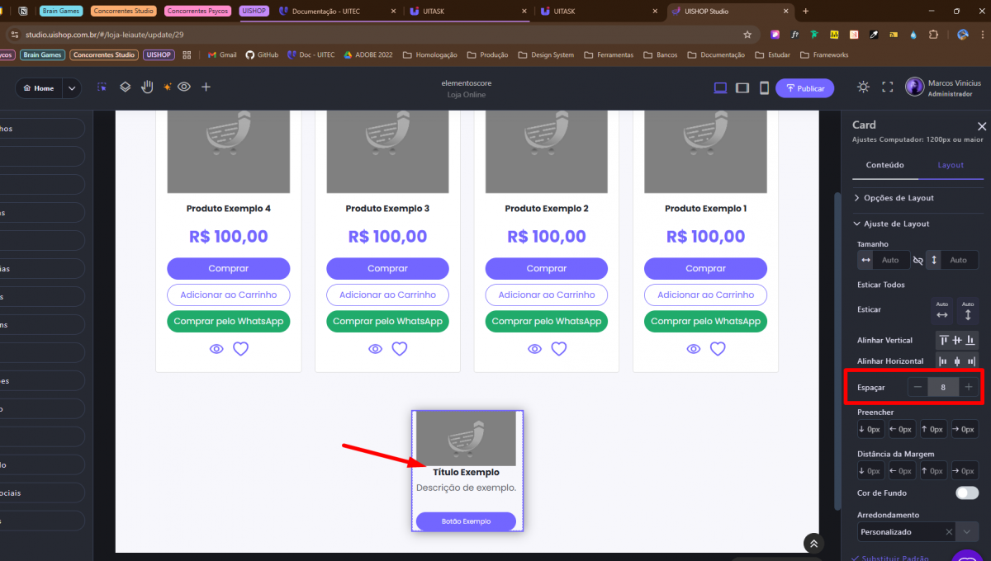The height and width of the screenshot is (561, 991).
Task: Toggle light theme with sun icon
Action: pyautogui.click(x=863, y=87)
